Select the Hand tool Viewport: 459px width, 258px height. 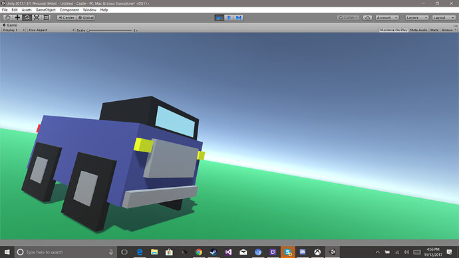[x=8, y=17]
